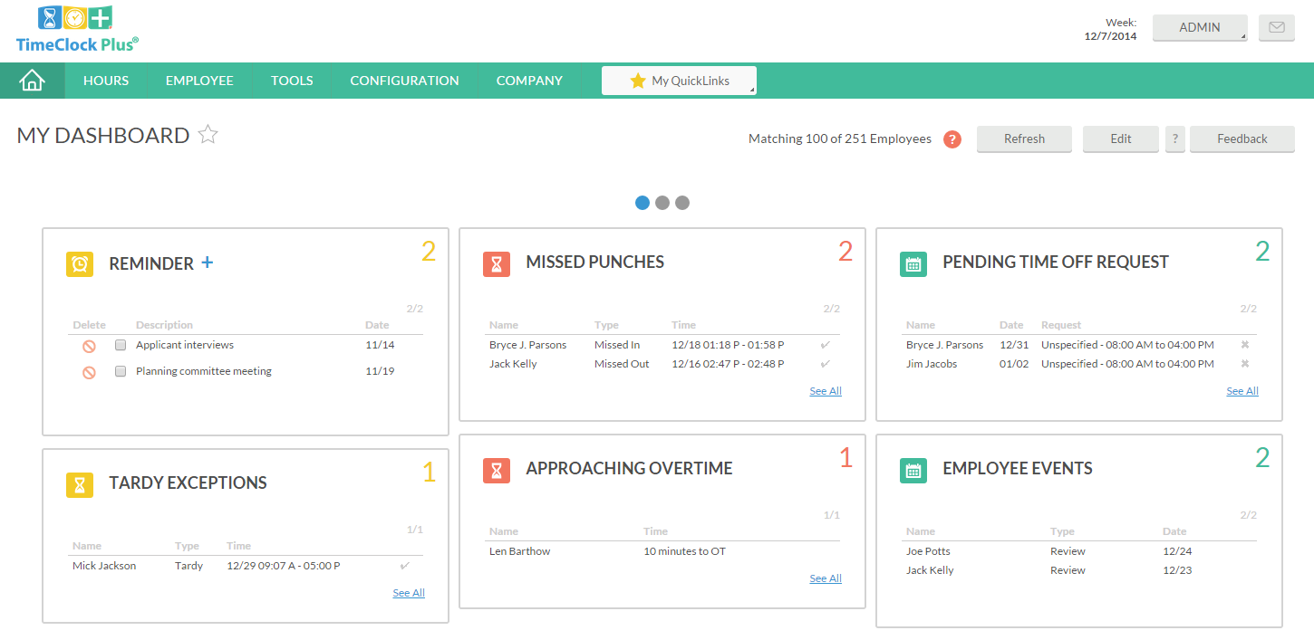Open the CONFIGURATION menu
Screen dimensions: 1314x640
click(404, 81)
